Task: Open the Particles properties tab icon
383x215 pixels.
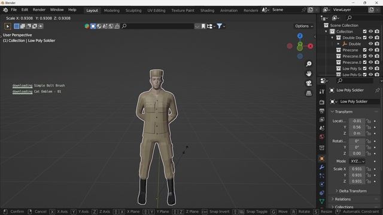Action: coord(322,176)
